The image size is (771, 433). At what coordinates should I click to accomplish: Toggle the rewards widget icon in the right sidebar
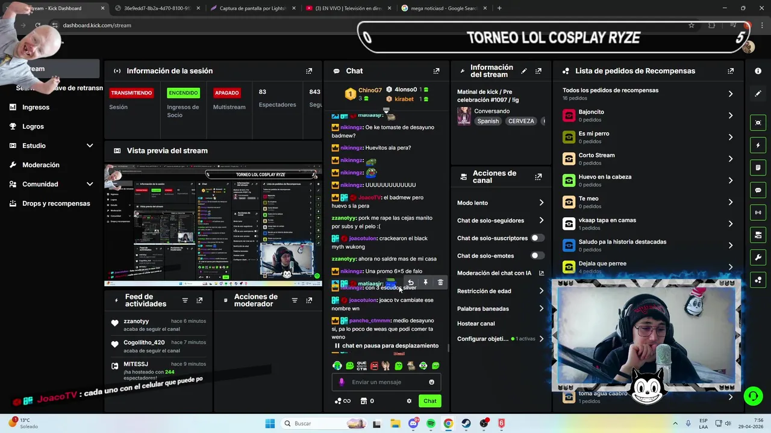point(758,280)
